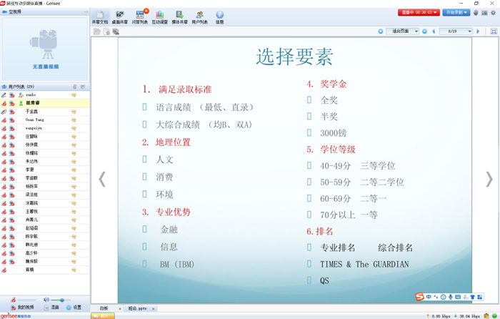Go to next slide with right arrow

tap(489, 179)
